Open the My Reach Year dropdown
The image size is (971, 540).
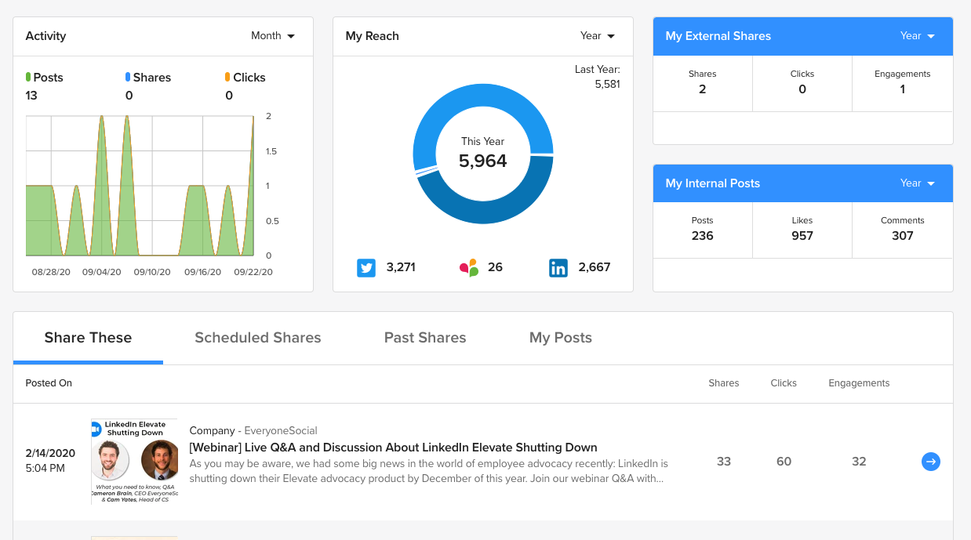598,36
